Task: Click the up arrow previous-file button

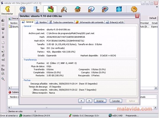Action: 81,101
